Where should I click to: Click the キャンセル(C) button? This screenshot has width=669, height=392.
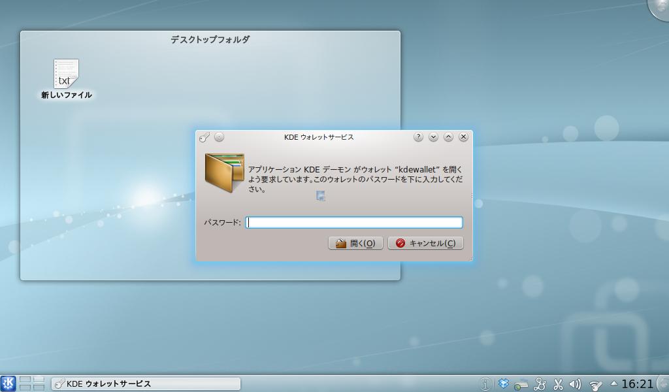(425, 243)
